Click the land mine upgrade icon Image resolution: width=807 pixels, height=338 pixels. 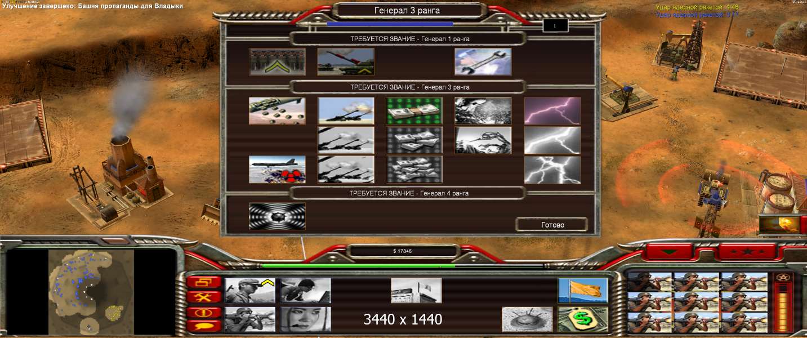coord(527,319)
